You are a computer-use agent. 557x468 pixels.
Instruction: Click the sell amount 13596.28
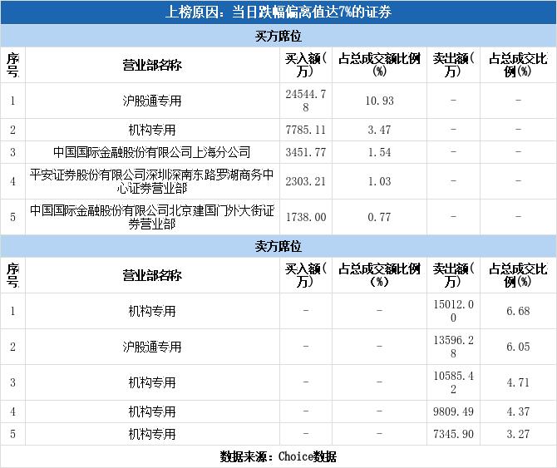coord(453,347)
